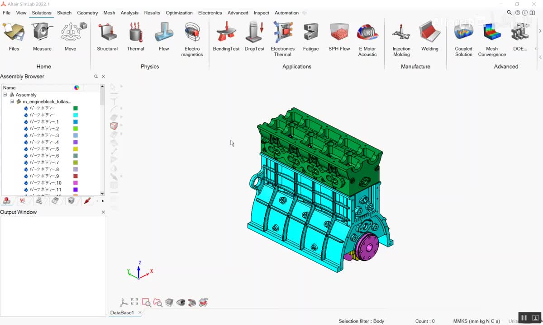The width and height of the screenshot is (543, 325).
Task: Toggle the body selection filter cube
Action: point(114,125)
